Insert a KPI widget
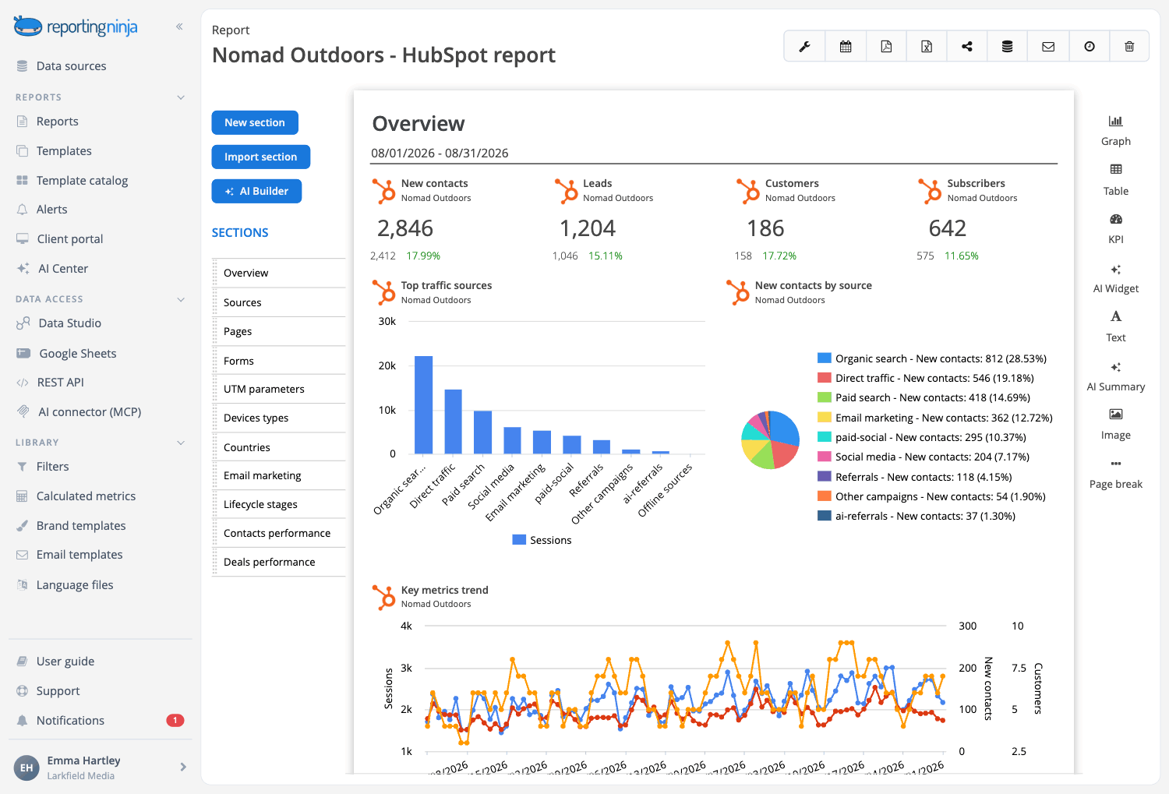Screen dimensions: 1169x794 click(x=1116, y=229)
